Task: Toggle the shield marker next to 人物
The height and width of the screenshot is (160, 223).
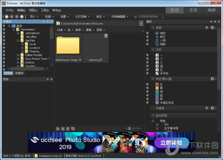Action: pyautogui.click(x=148, y=40)
